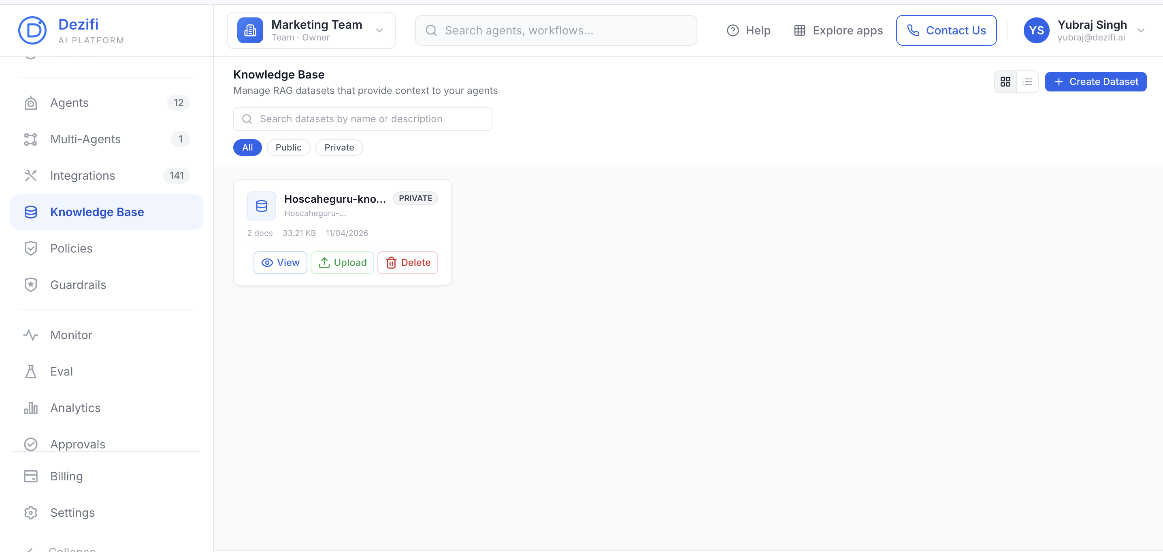Filter datasets by Private

[339, 148]
